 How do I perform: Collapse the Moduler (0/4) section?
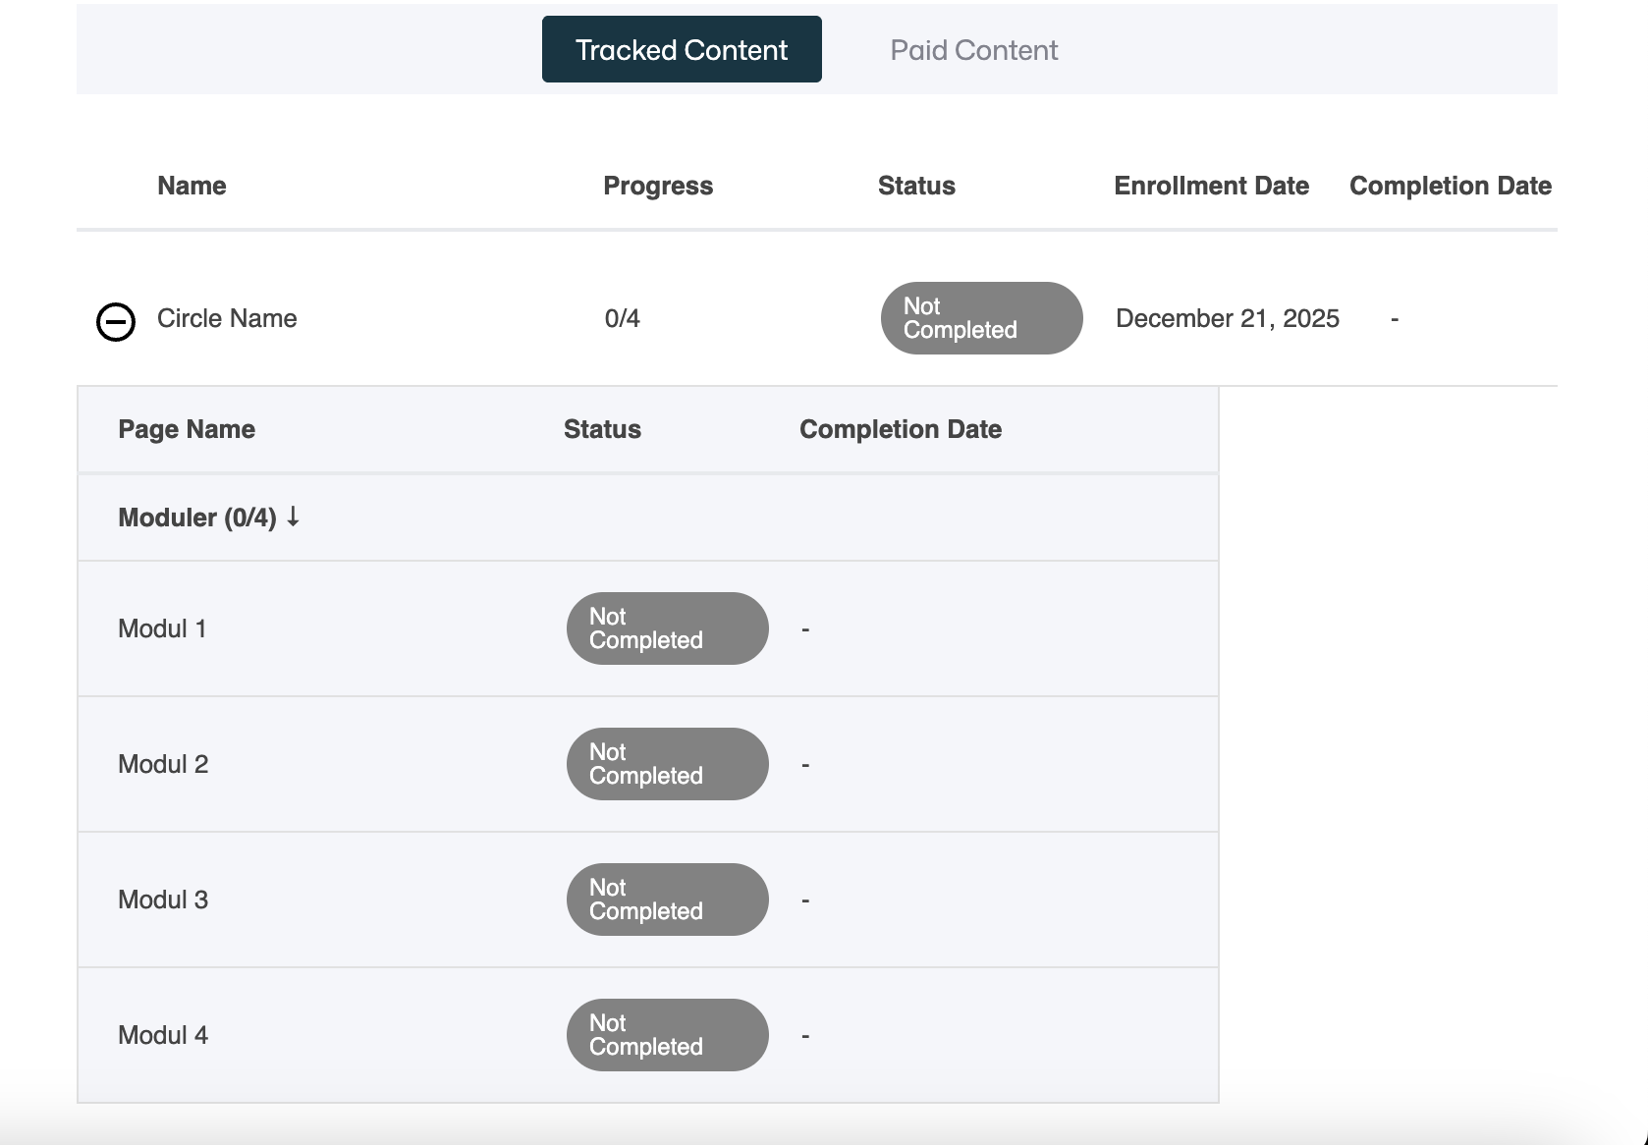point(197,518)
